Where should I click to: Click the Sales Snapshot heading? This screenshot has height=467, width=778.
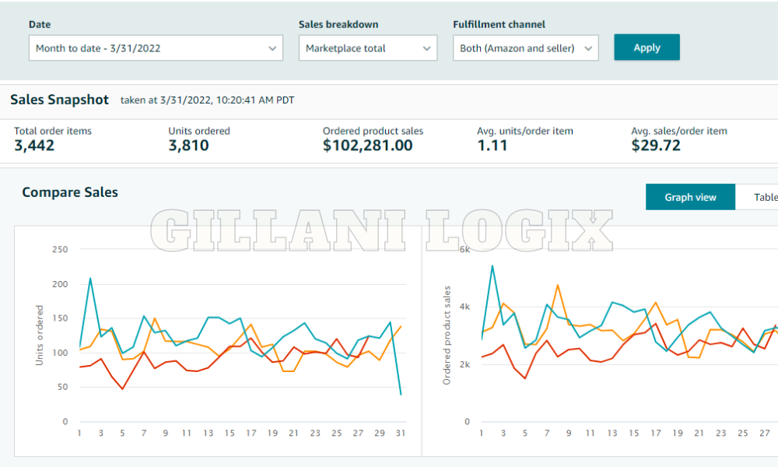point(58,100)
